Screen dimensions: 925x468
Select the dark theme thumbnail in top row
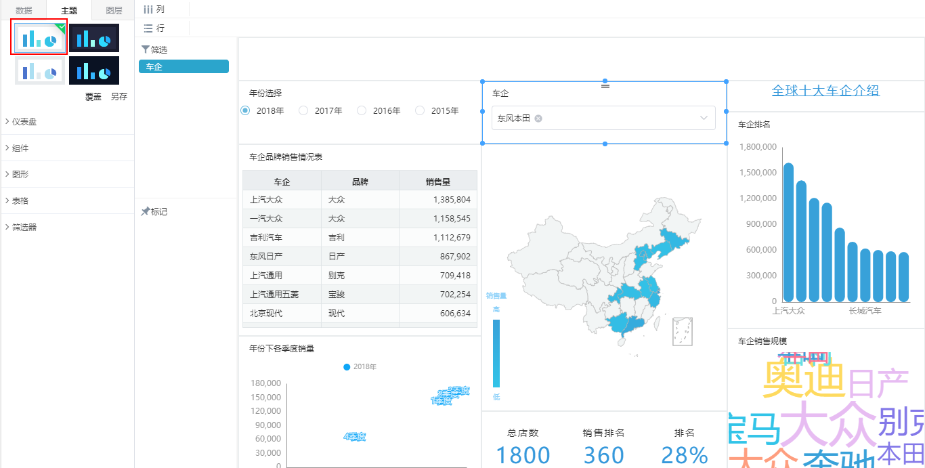[x=94, y=38]
